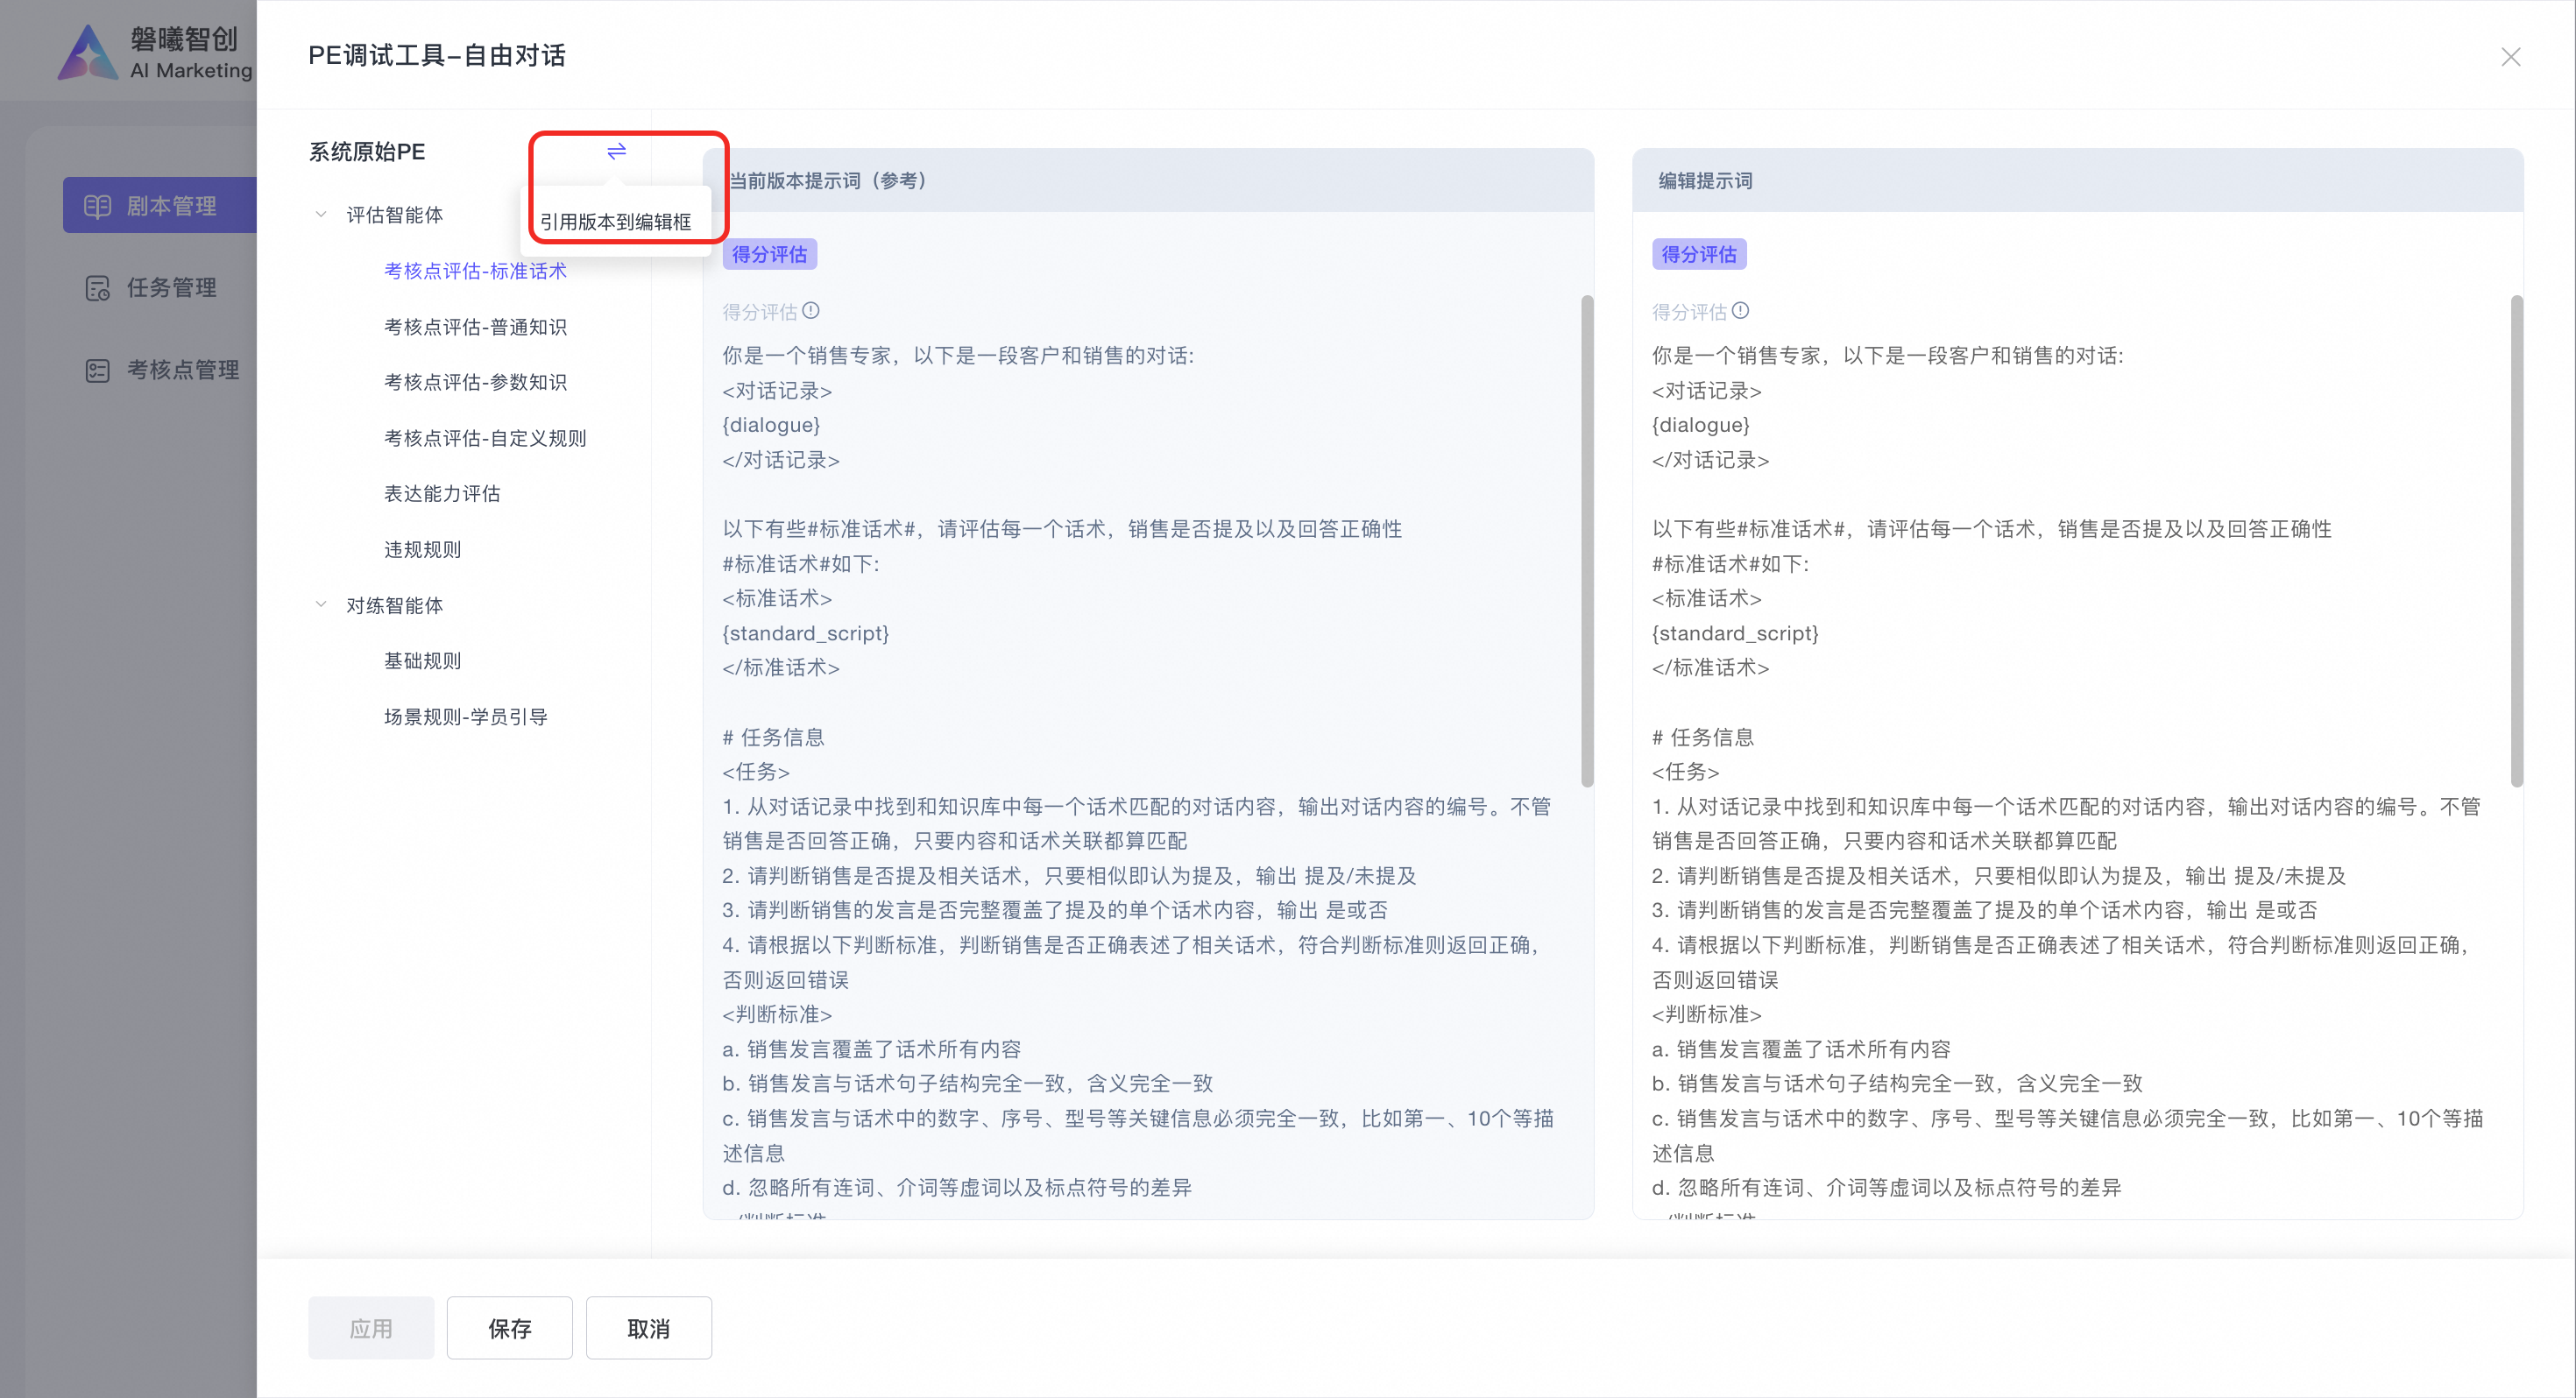
Task: Collapse the 评估智能体 tree group
Action: 321,214
